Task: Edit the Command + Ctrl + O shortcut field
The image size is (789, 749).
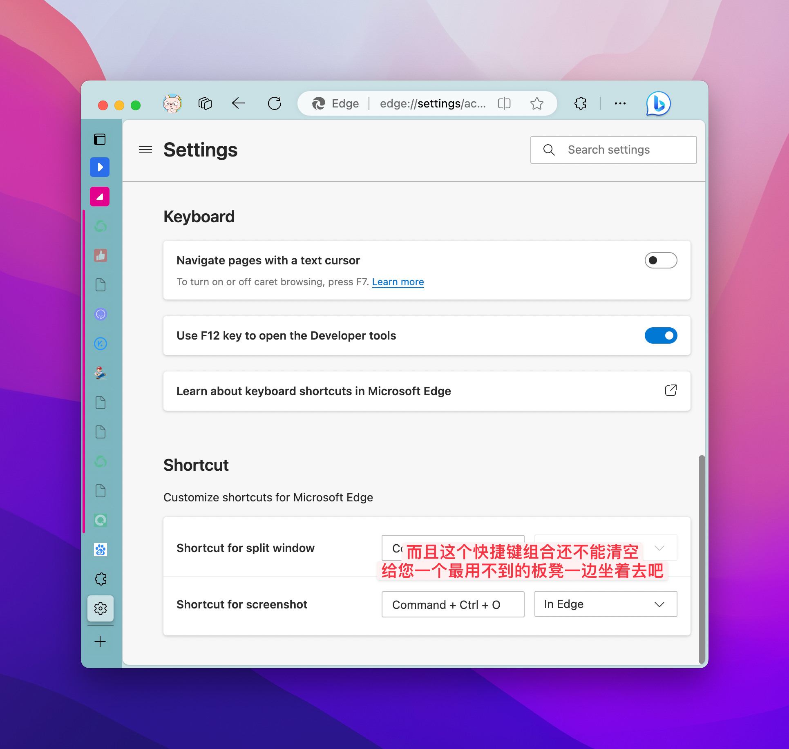Action: coord(453,604)
